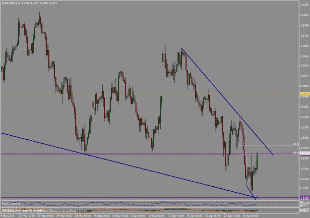Image resolution: width=310 pixels, height=218 pixels.
Task: Select the descending blue trendline from the April high
Action: (x=227, y=102)
